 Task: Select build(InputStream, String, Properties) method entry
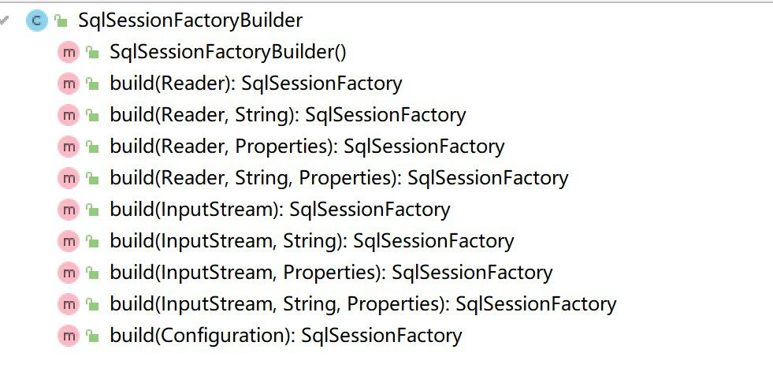click(363, 305)
